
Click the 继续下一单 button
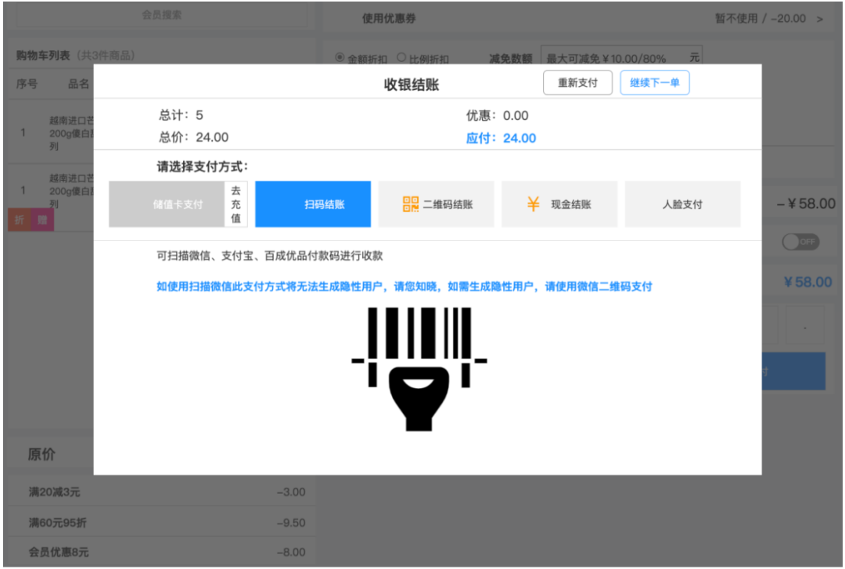point(654,82)
